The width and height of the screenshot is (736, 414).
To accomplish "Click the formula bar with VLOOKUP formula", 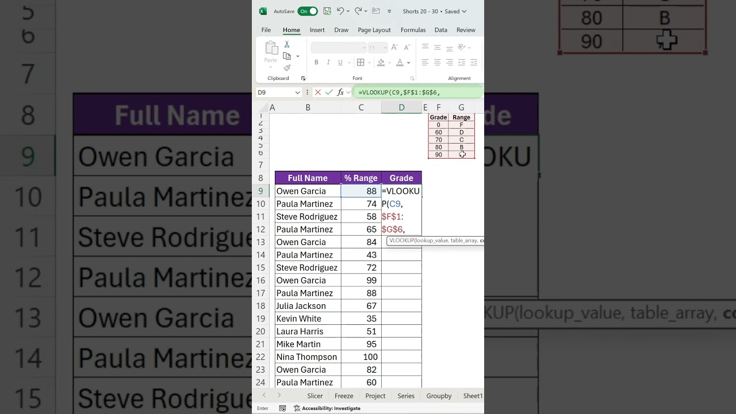I will pos(419,92).
